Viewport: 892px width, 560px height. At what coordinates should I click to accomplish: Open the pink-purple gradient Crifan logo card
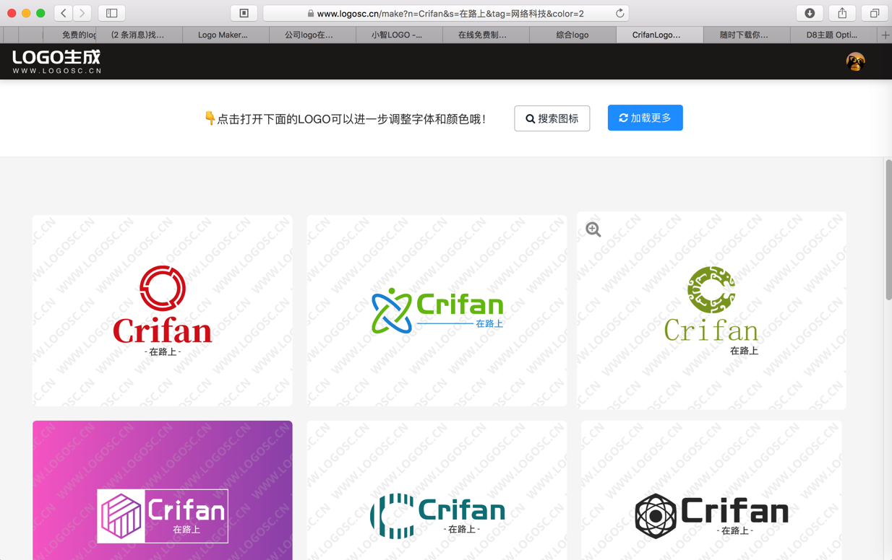point(163,491)
